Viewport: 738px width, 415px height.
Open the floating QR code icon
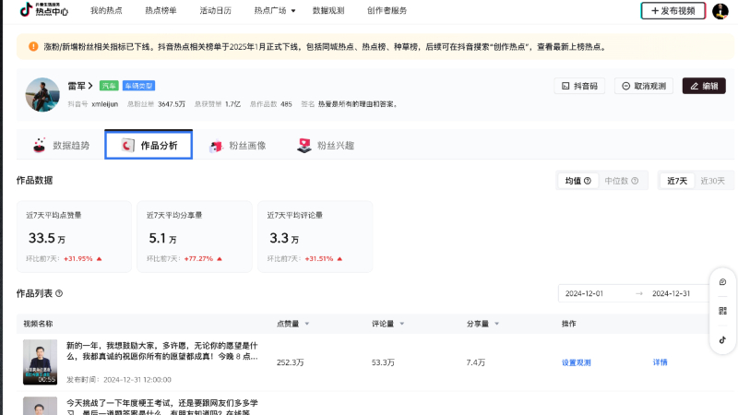click(722, 311)
